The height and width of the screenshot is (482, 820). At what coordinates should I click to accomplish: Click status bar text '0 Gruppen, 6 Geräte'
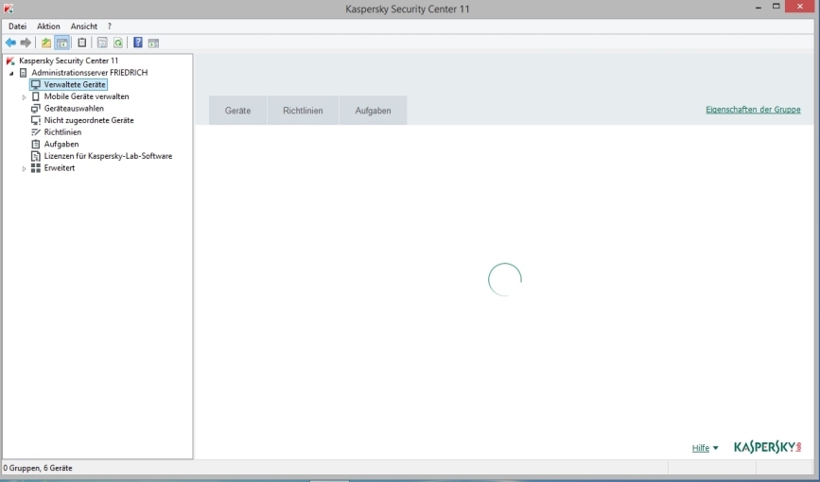click(38, 469)
